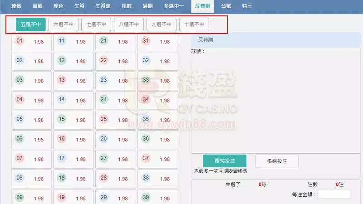The image size is (363, 204).
Task: Choose the 九選不中 option
Action: coord(162,24)
